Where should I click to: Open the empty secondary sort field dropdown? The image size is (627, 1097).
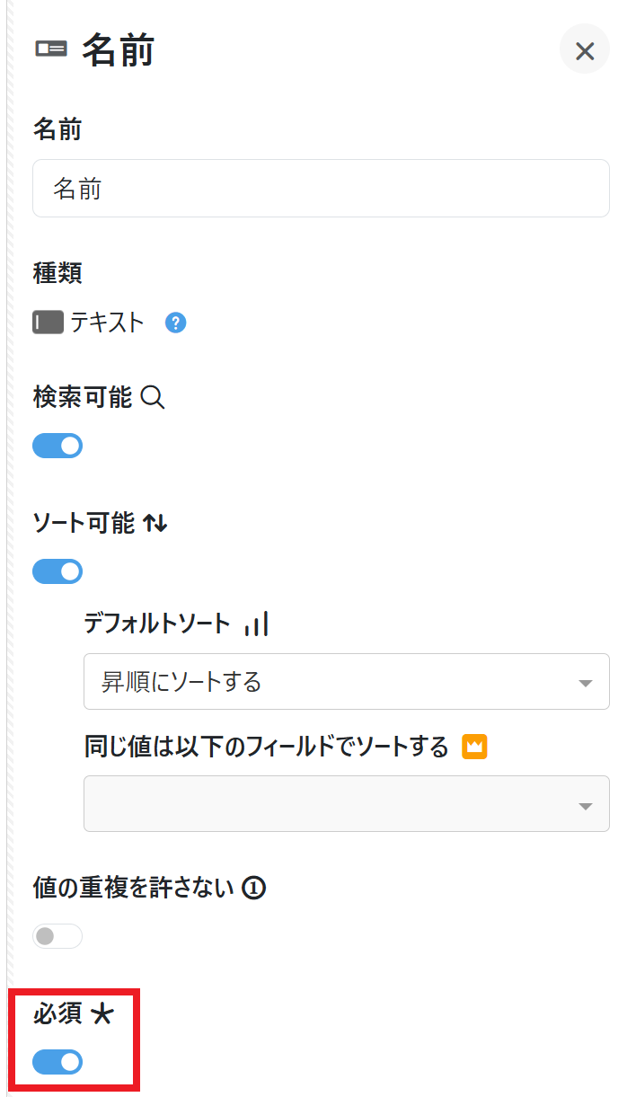click(346, 804)
